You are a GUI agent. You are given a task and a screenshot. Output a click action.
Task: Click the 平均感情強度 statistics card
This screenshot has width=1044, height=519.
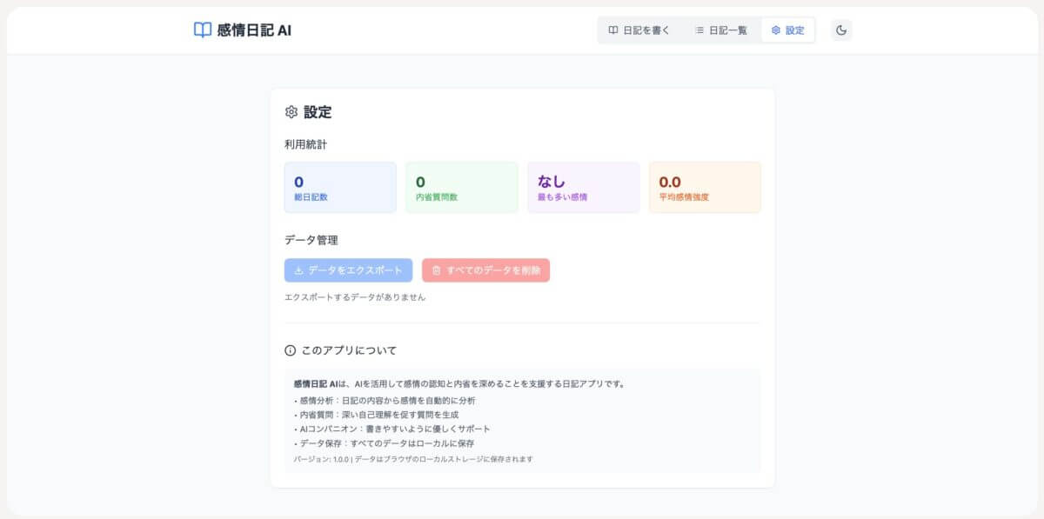(x=705, y=187)
